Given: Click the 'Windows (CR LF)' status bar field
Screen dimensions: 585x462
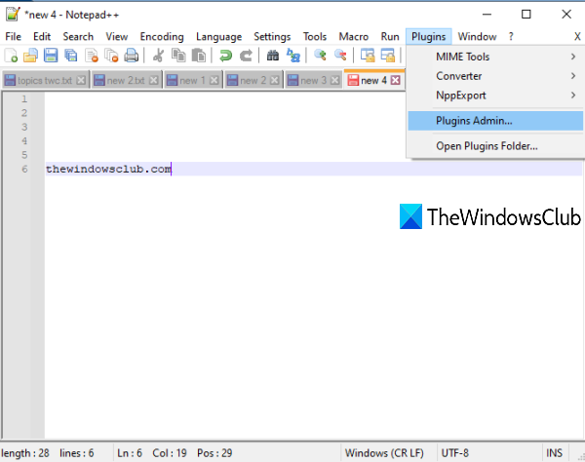Looking at the screenshot, I should coord(384,452).
